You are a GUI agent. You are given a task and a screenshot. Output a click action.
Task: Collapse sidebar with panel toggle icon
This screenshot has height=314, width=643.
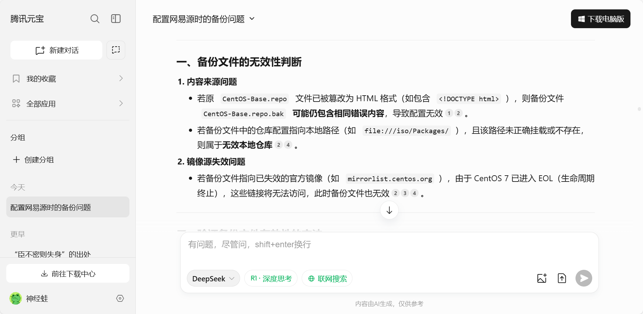coord(116,19)
